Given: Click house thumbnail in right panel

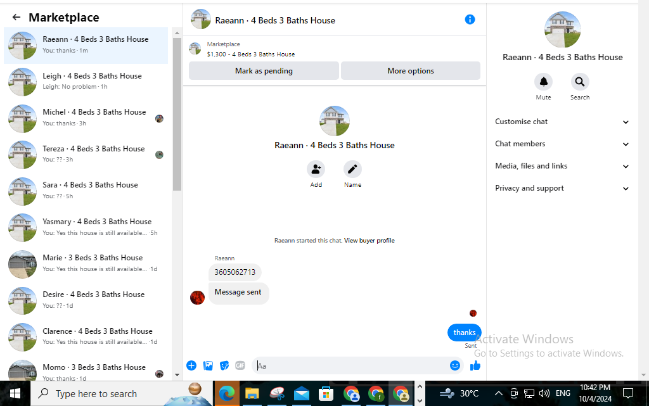Looking at the screenshot, I should [x=562, y=29].
